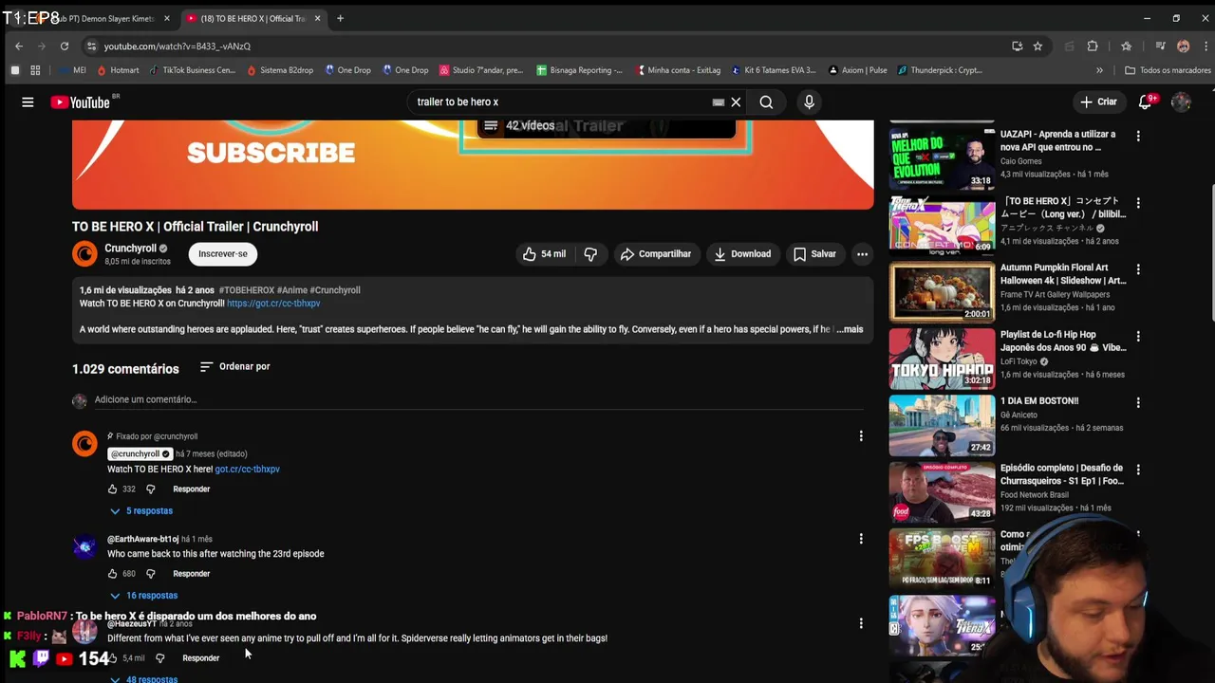Open options for Autumn Pumpkin Floral Art video
Screen dimensions: 1215x683
coord(1138,270)
